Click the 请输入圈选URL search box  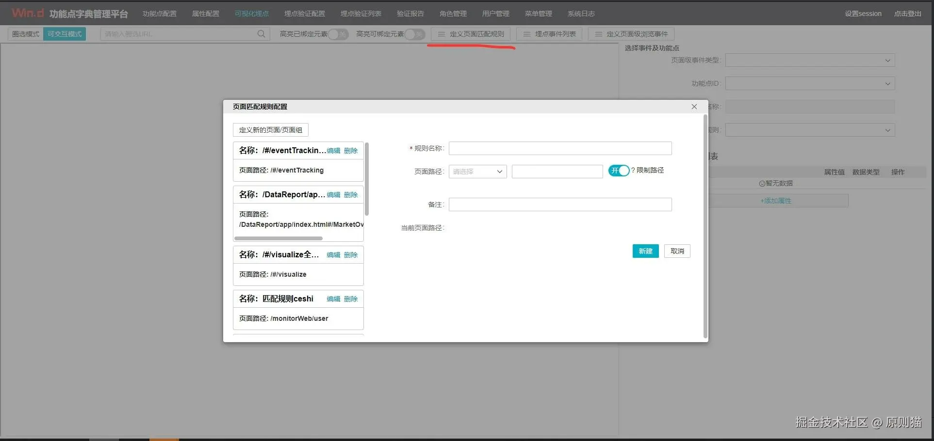click(185, 34)
